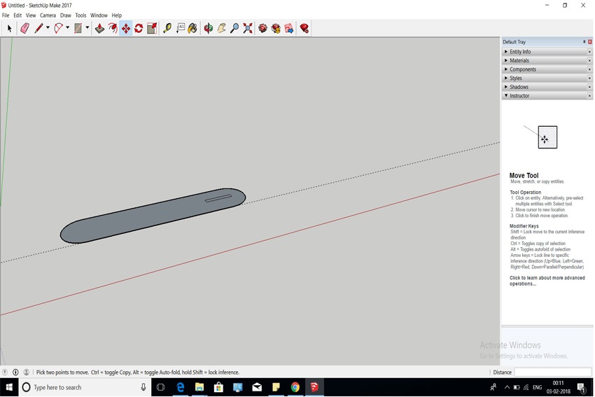Activate the Arc drawing tool

(x=58, y=29)
